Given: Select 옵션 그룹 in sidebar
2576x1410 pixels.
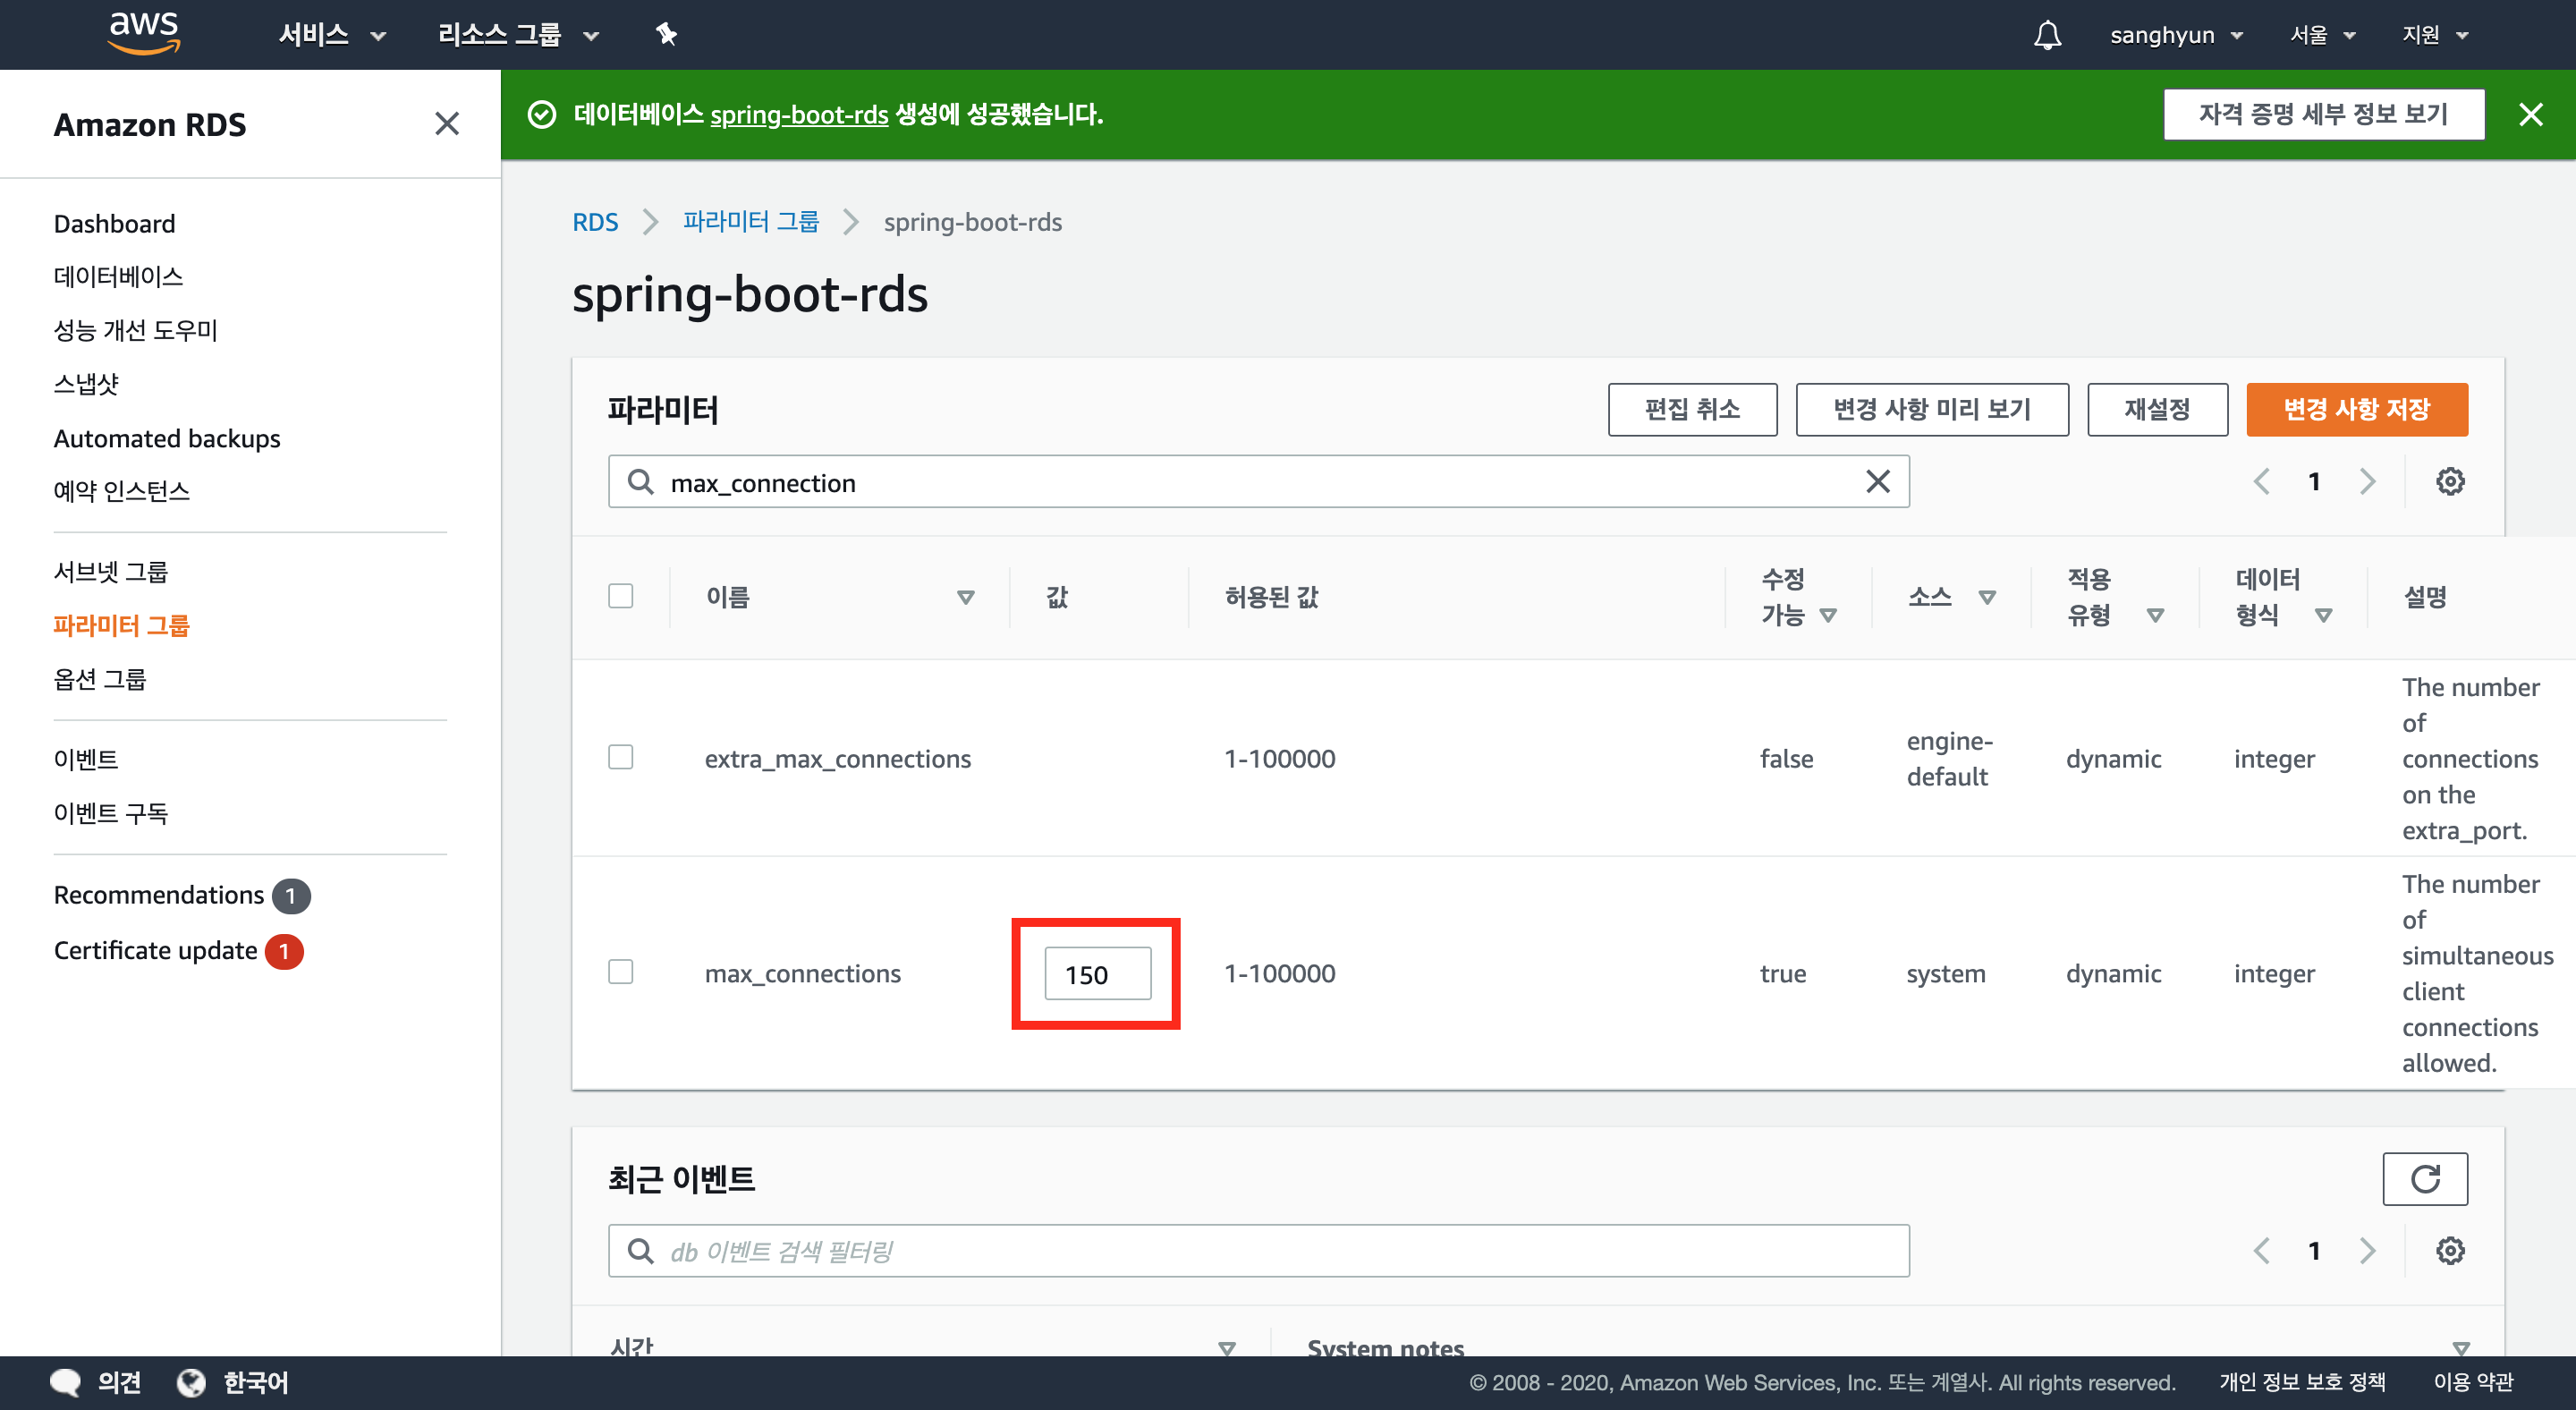Looking at the screenshot, I should 100,679.
